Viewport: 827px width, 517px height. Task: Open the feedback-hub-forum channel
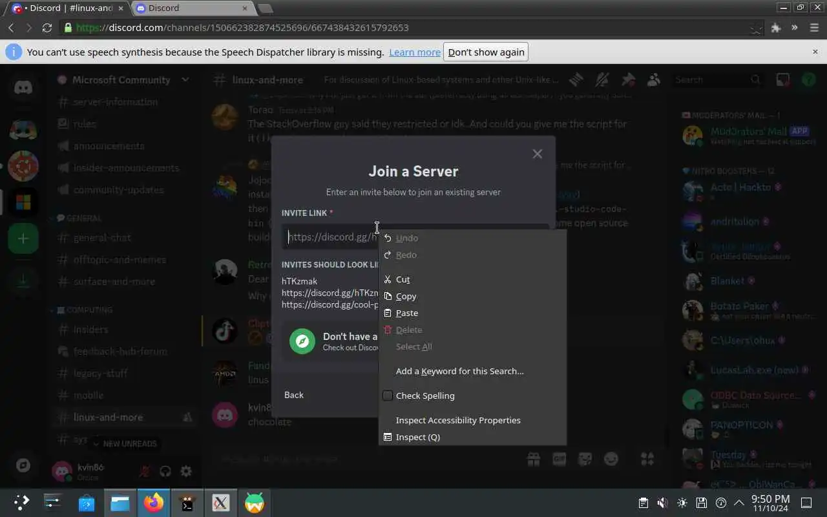[125, 352]
